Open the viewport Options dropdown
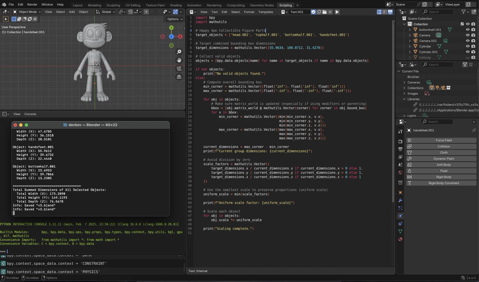 175,19
